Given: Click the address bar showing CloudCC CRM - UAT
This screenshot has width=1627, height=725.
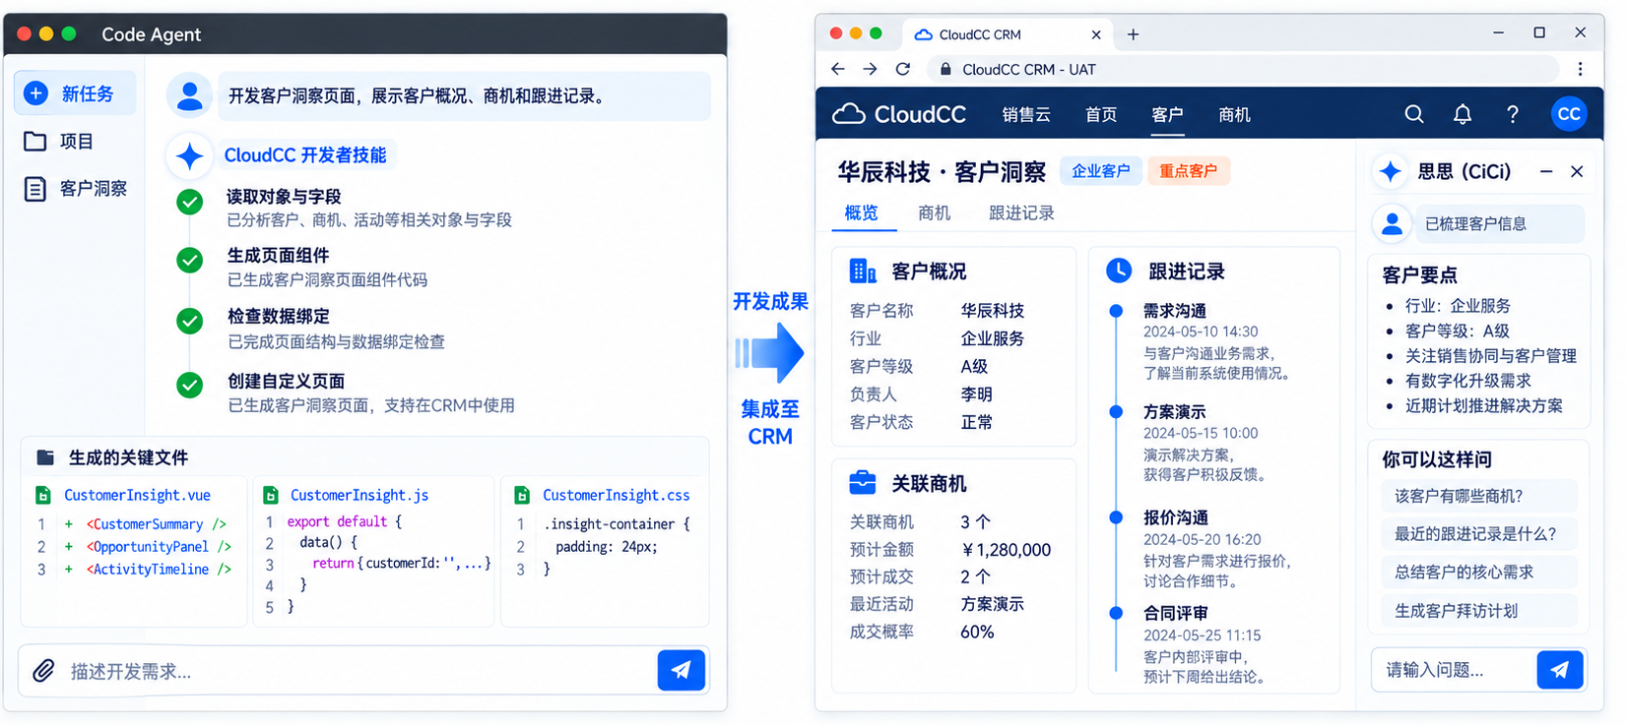Looking at the screenshot, I should pyautogui.click(x=1243, y=69).
